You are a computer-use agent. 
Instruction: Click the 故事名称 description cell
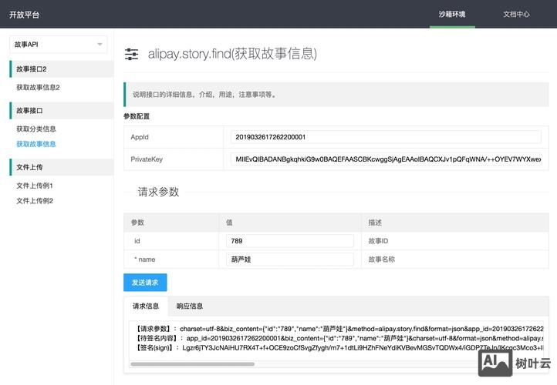pyautogui.click(x=454, y=259)
